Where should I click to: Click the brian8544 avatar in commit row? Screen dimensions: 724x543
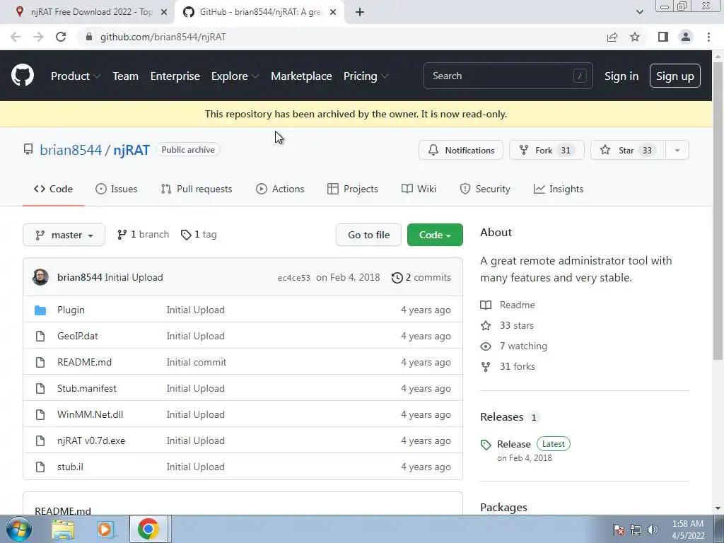pyautogui.click(x=40, y=277)
